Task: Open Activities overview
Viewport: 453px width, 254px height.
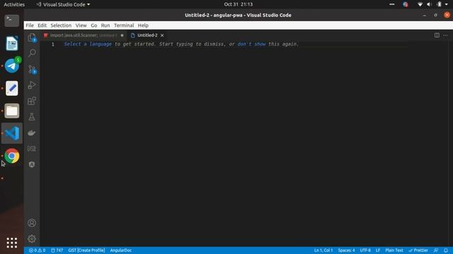Action: coord(14,4)
